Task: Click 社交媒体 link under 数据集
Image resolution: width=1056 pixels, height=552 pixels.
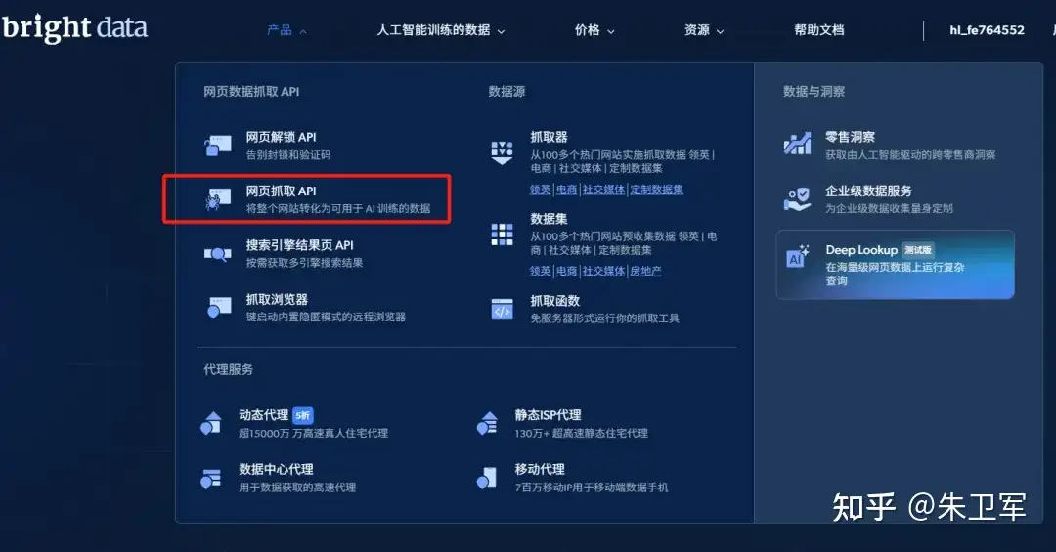Action: click(x=603, y=272)
